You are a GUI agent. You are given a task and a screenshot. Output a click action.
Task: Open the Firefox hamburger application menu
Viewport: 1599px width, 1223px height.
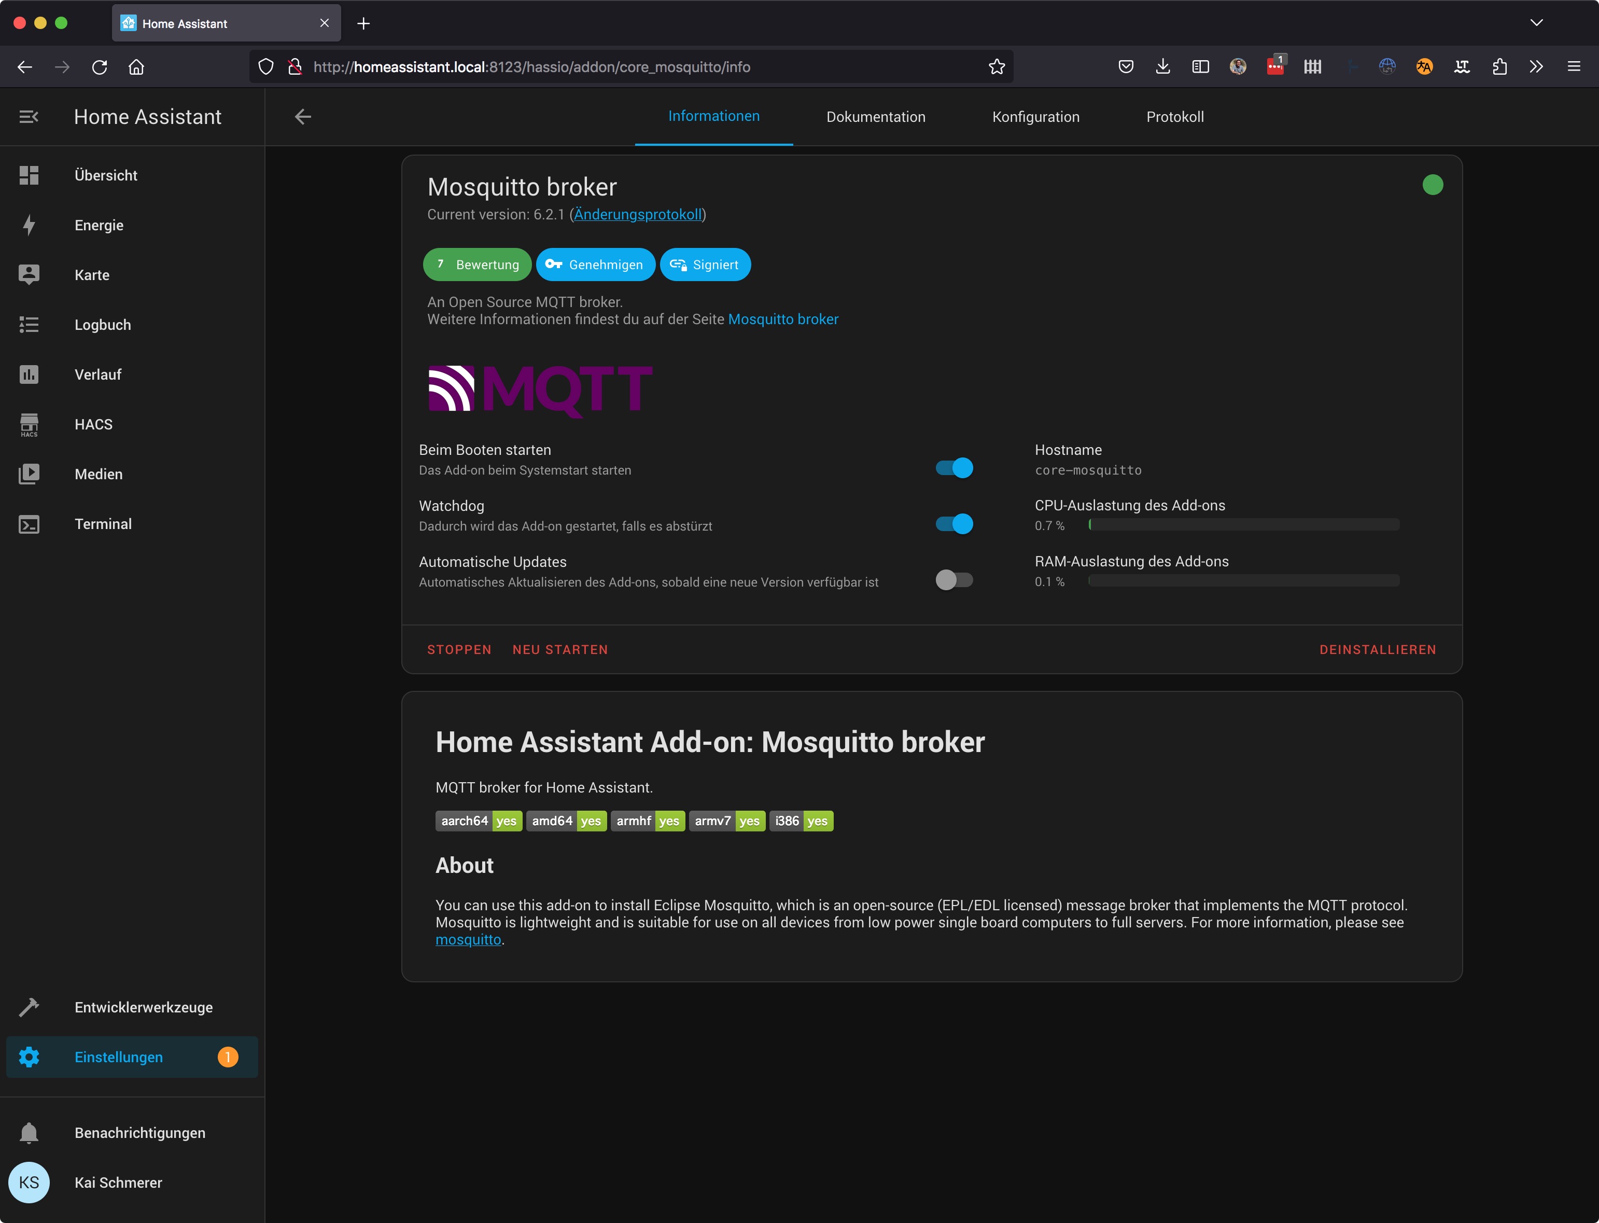click(x=1574, y=67)
